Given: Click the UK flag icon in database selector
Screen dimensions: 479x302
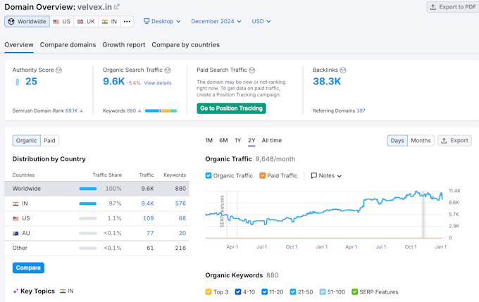Looking at the screenshot, I should tap(80, 22).
